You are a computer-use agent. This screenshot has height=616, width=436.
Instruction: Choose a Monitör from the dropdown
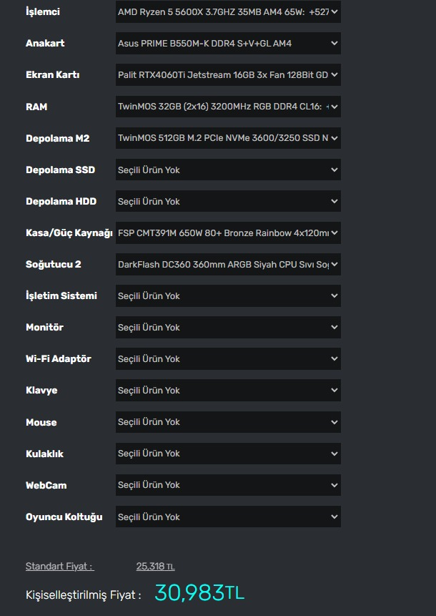(228, 327)
